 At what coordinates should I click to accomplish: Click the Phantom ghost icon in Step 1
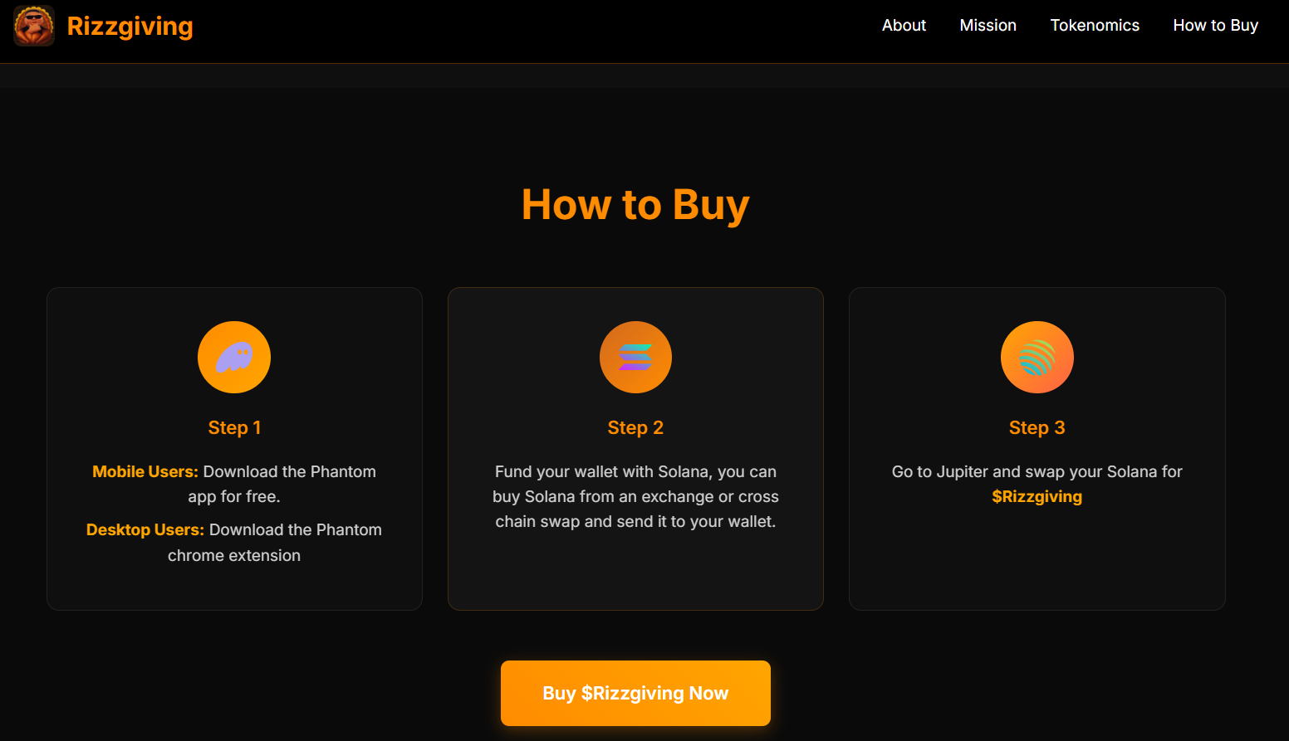234,358
